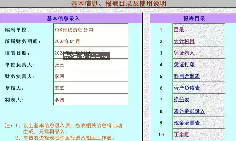
Task: Select 单位负责人 cell containing 张三
Action: pos(91,64)
